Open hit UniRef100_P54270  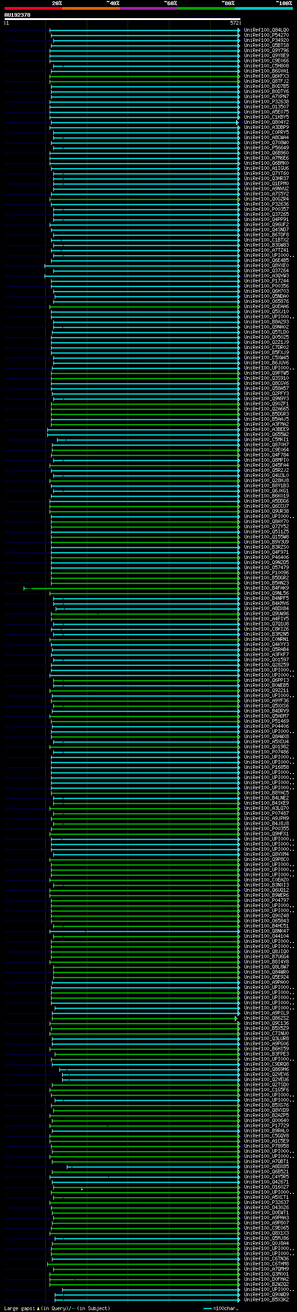(x=266, y=35)
